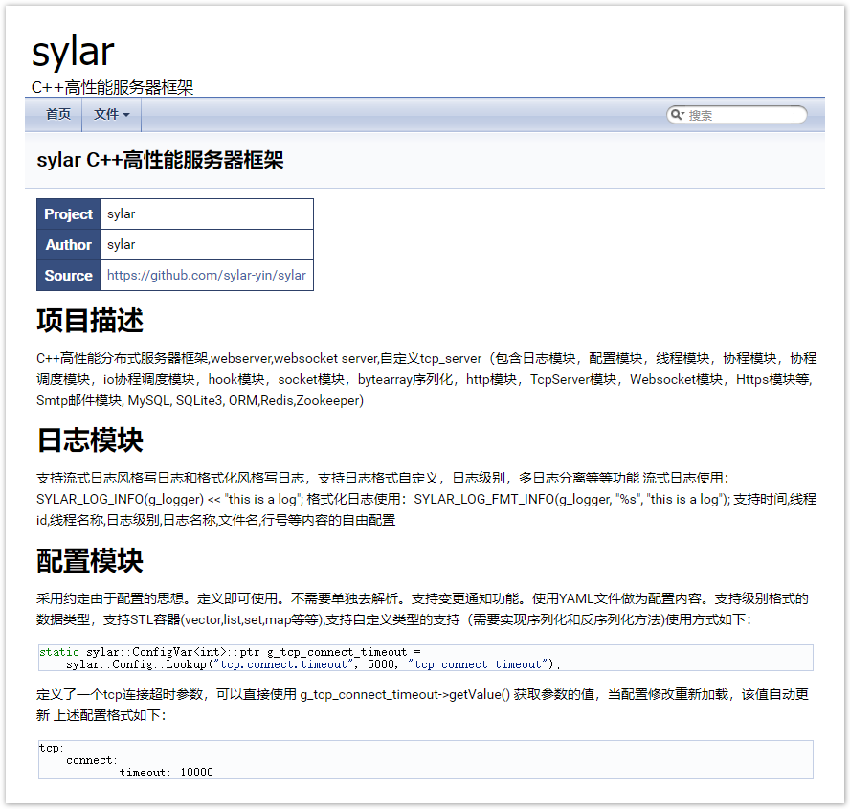Image resolution: width=850 pixels, height=809 pixels.
Task: Click the sylar value beside Project
Action: pyautogui.click(x=122, y=214)
